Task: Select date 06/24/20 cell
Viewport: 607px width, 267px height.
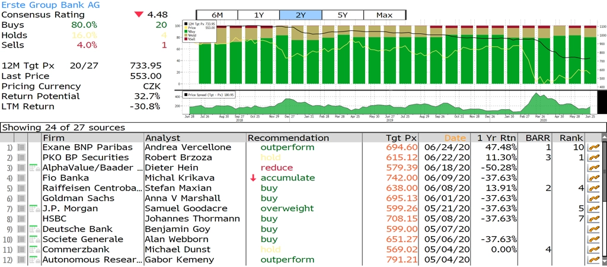Action: (445, 148)
